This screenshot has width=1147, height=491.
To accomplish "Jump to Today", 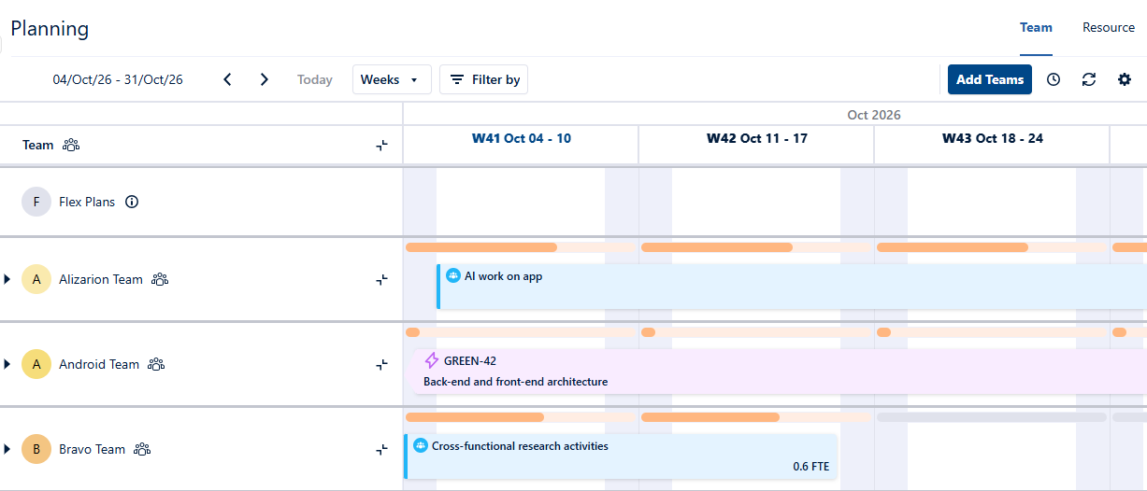I will 315,79.
